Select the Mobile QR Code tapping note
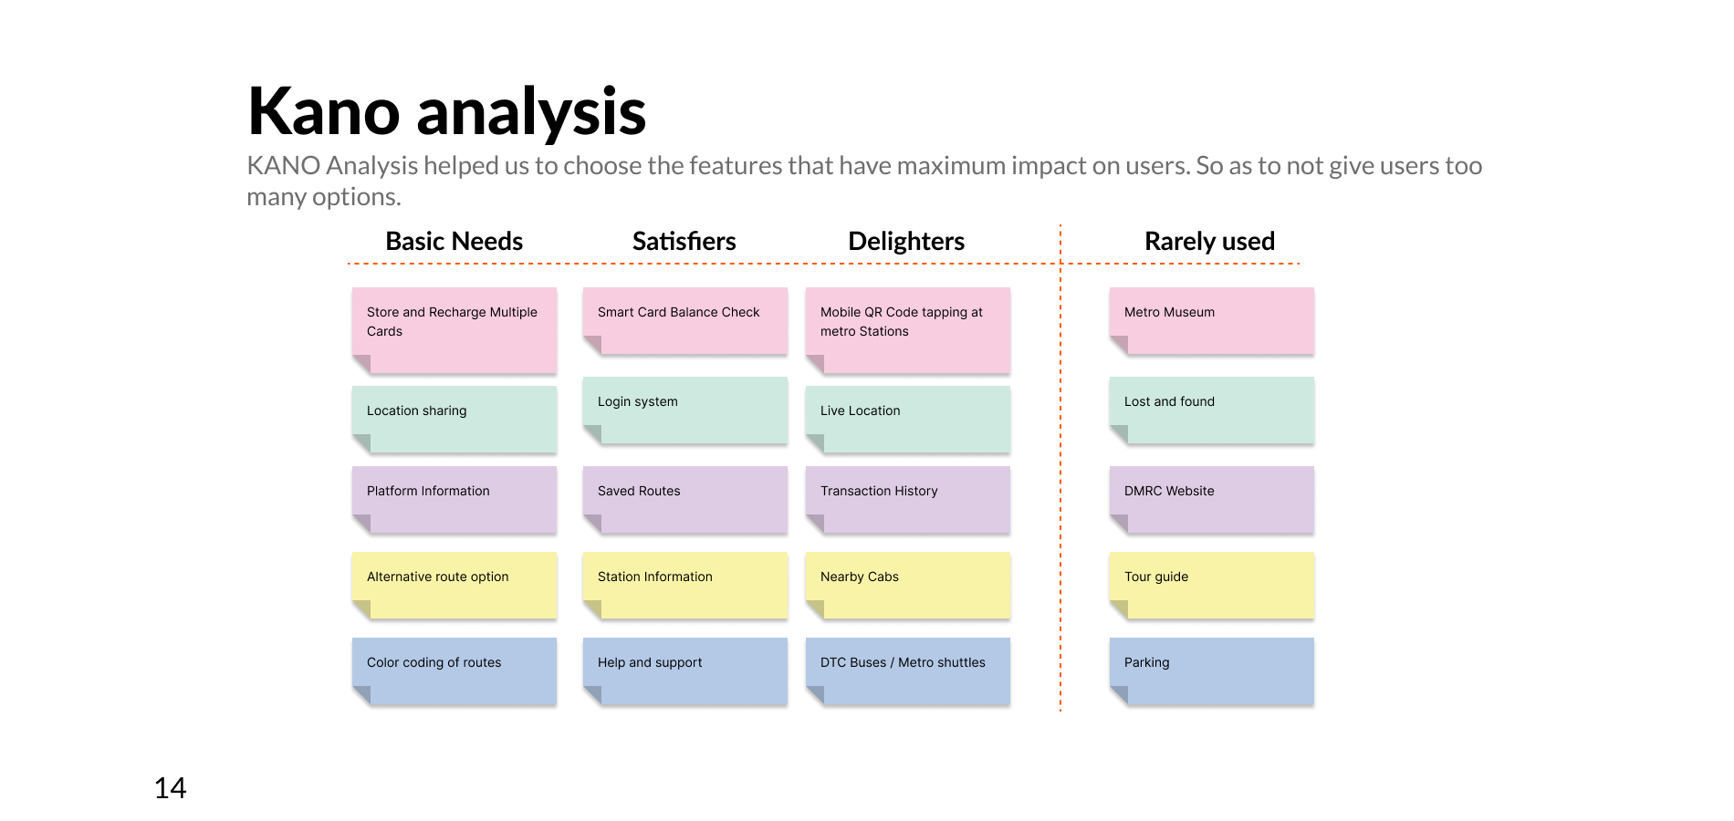1734x821 pixels. (x=908, y=330)
